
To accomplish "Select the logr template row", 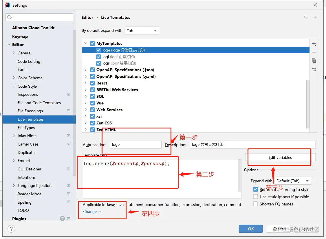I will (x=195, y=63).
